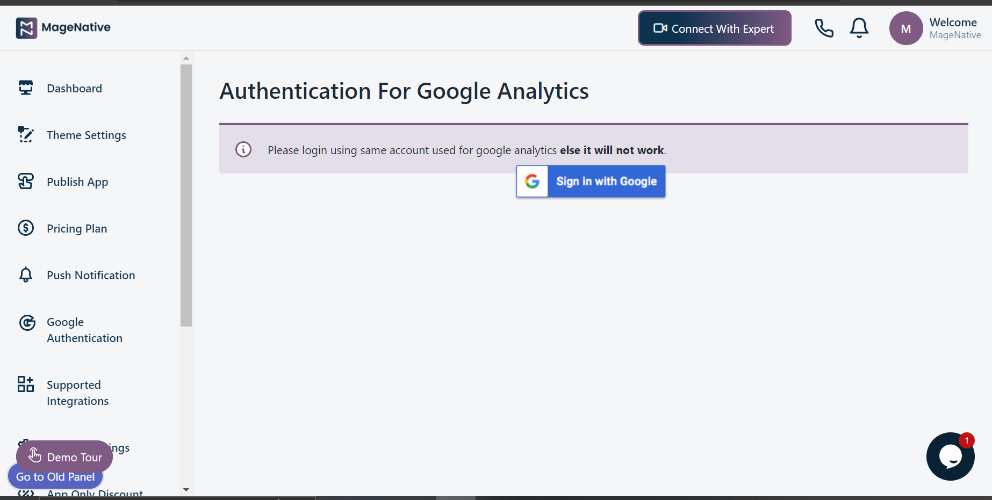Image resolution: width=992 pixels, height=500 pixels.
Task: Click the Google Authentication icon
Action: (x=27, y=323)
